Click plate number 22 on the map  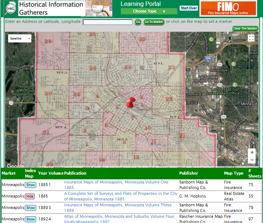click(x=169, y=99)
